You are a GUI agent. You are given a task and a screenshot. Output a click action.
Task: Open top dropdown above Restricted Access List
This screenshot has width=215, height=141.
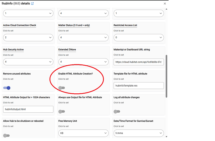click(139, 13)
